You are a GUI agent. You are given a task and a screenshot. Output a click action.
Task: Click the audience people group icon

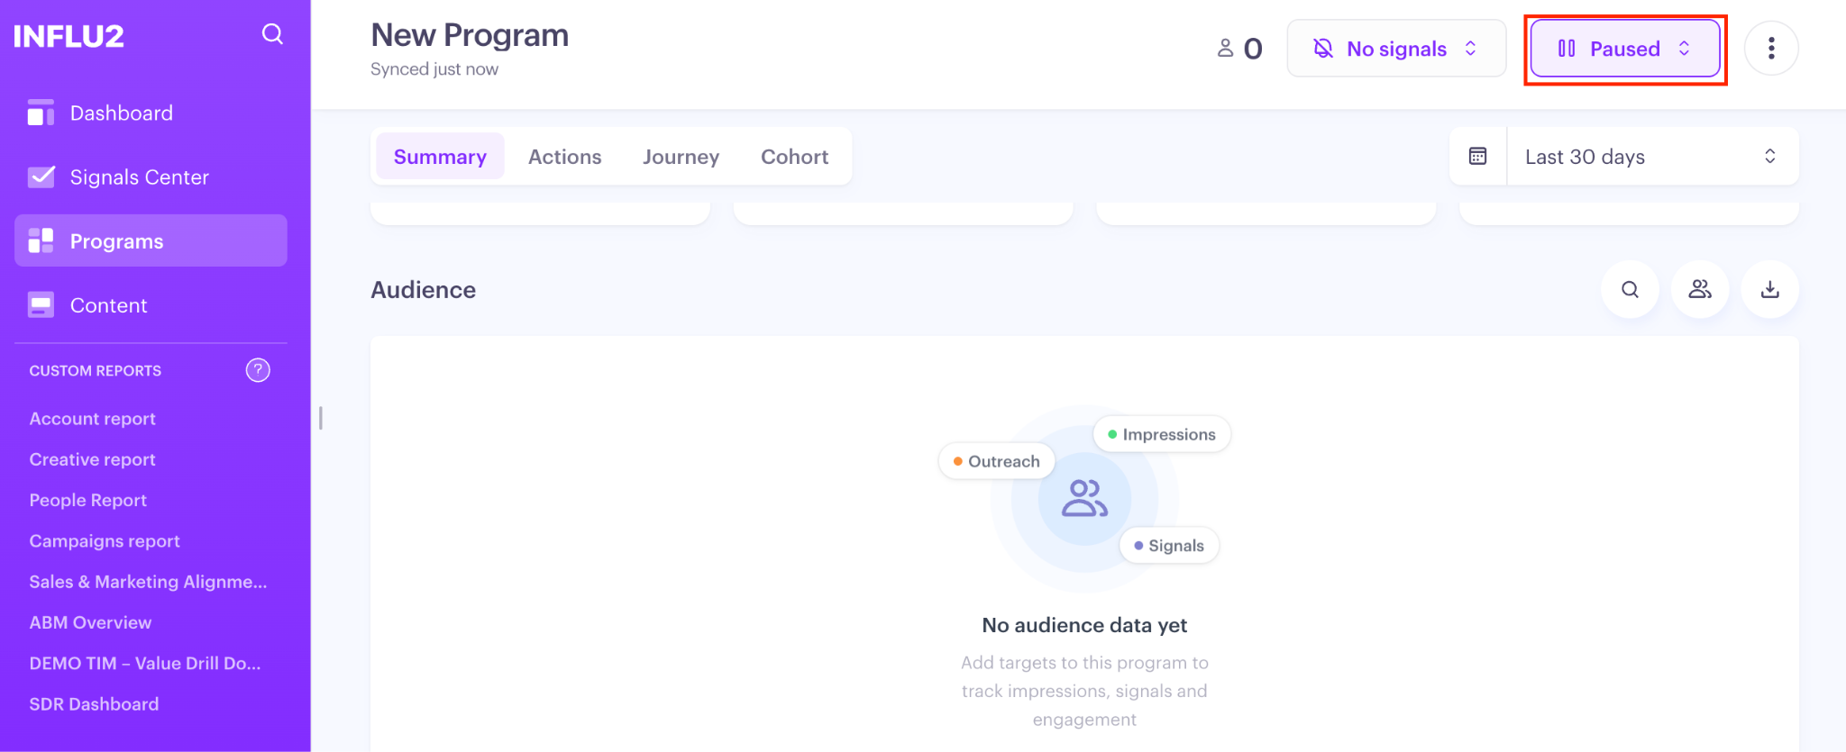coord(1700,289)
